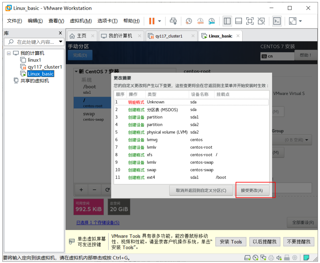Viewport: 320px width, 263px height.
Task: Click the 安装 Tools button
Action: pos(231,242)
